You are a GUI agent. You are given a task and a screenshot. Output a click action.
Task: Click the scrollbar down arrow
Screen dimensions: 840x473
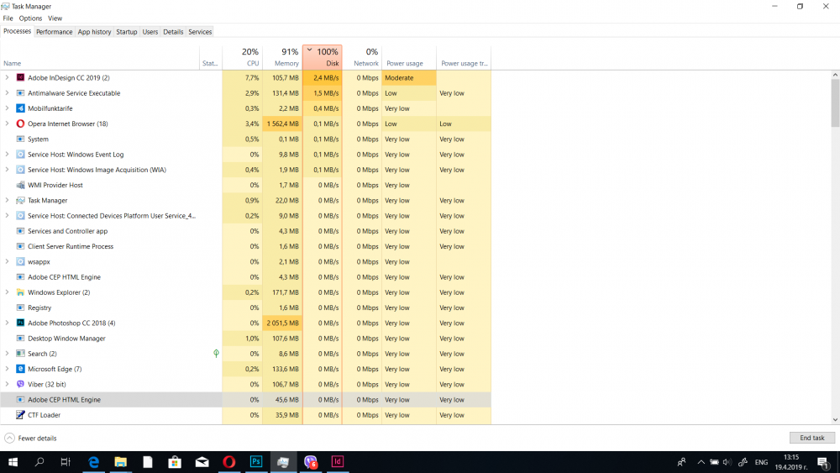point(835,420)
